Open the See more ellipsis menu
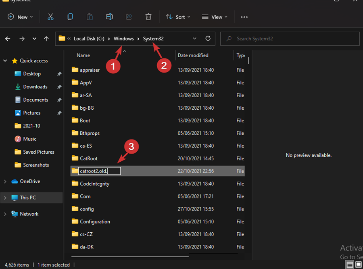The height and width of the screenshot is (269, 363). 244,17
